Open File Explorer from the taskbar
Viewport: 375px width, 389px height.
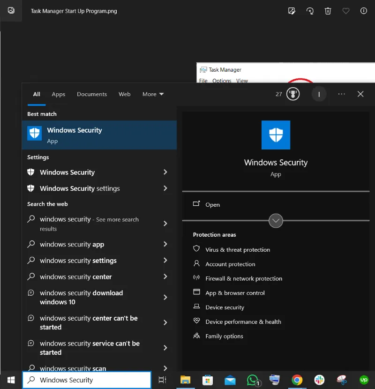(186, 380)
